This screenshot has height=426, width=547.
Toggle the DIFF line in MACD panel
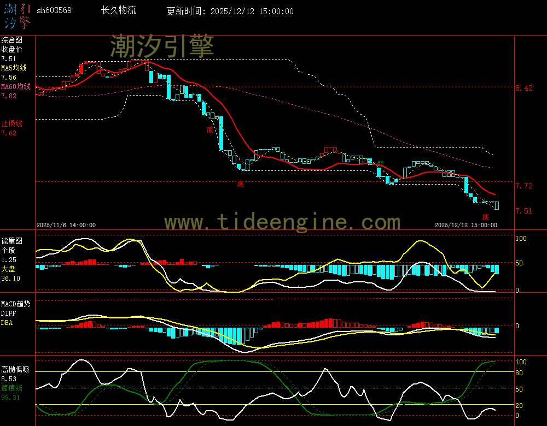(x=8, y=313)
